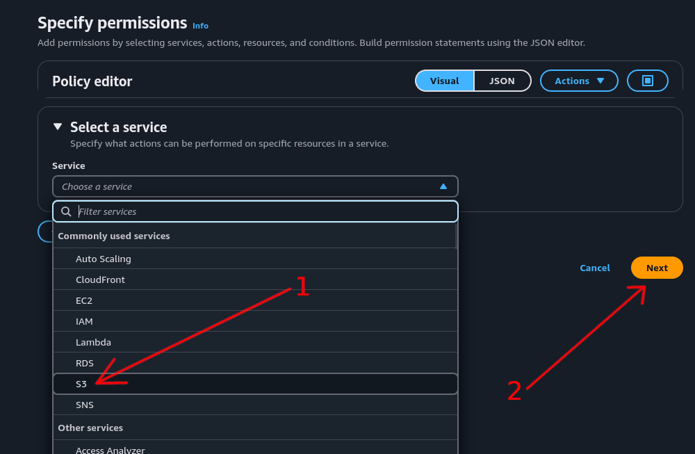695x454 pixels.
Task: Choose EC2 from commonly used services
Action: click(84, 300)
